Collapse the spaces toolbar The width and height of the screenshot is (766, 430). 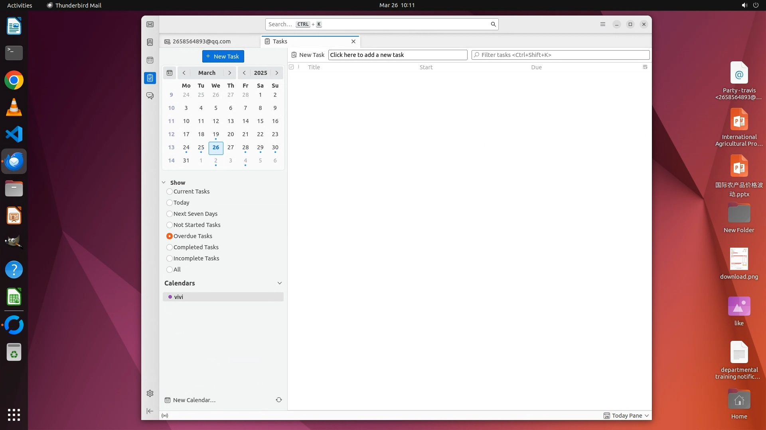150,411
